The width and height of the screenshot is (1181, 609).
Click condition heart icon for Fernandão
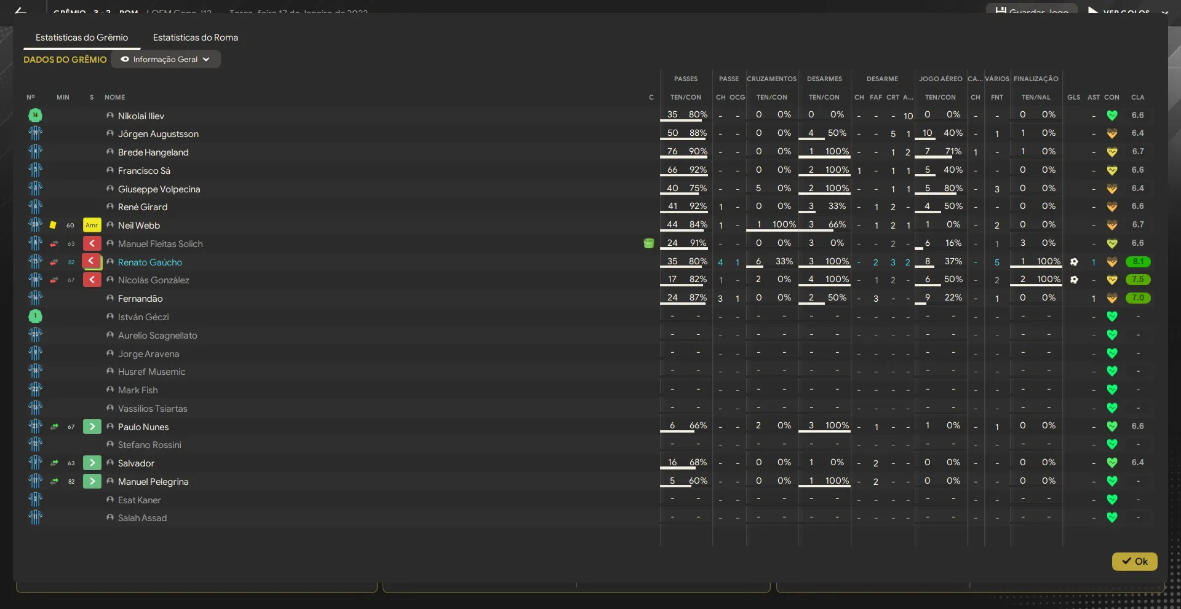(1112, 298)
